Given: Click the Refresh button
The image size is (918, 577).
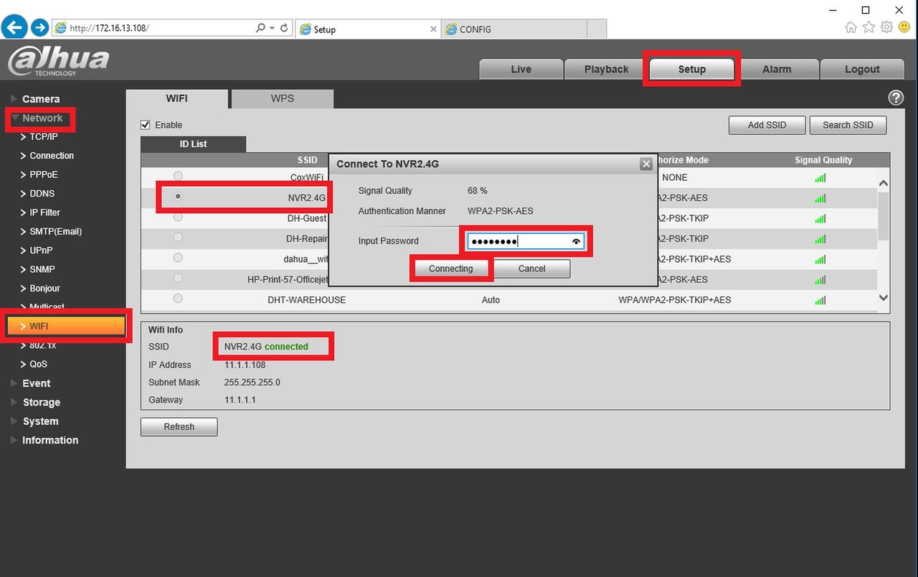Looking at the screenshot, I should (x=179, y=426).
